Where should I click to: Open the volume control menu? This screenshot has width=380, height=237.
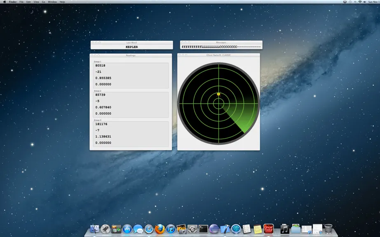click(365, 2)
